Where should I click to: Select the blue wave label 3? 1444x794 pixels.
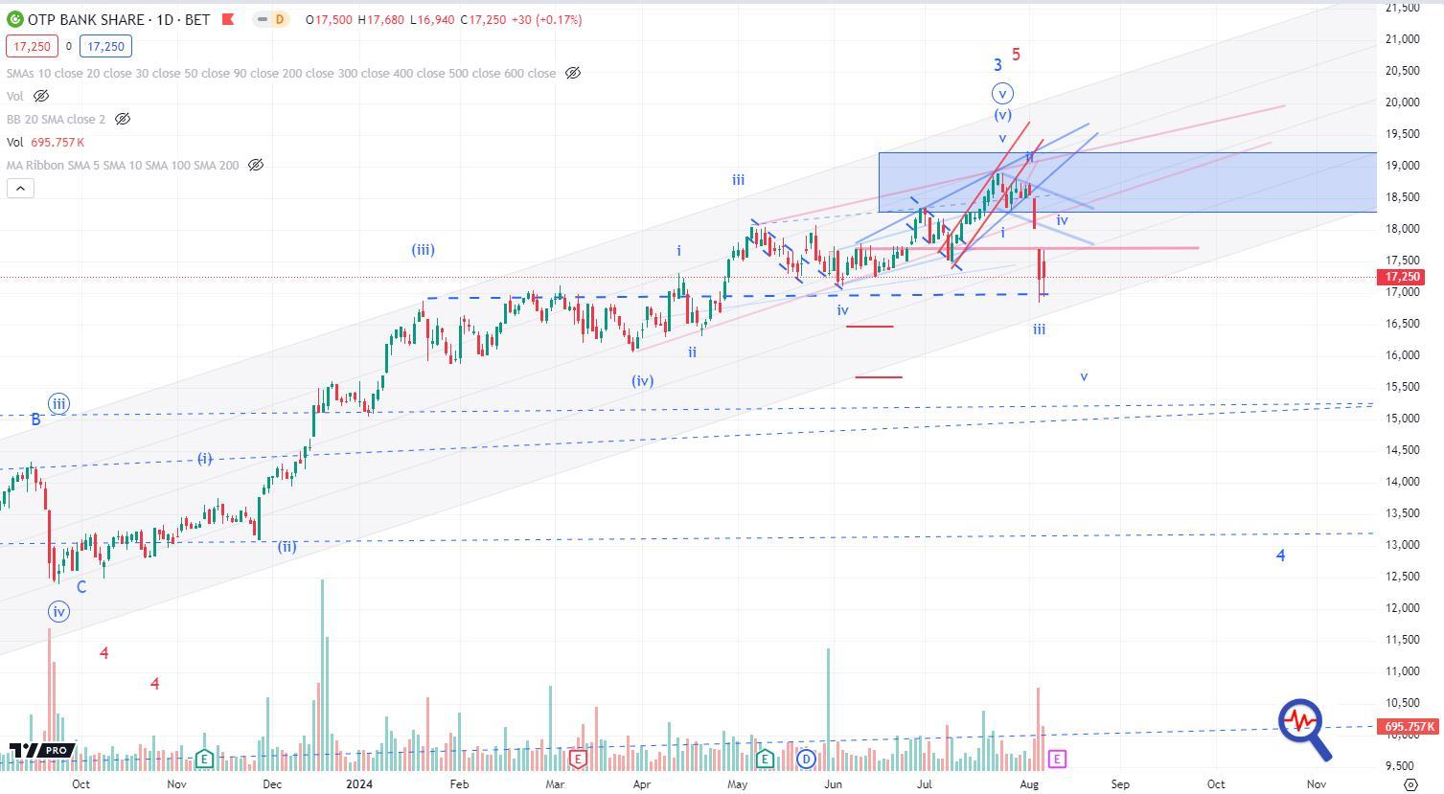[997, 65]
